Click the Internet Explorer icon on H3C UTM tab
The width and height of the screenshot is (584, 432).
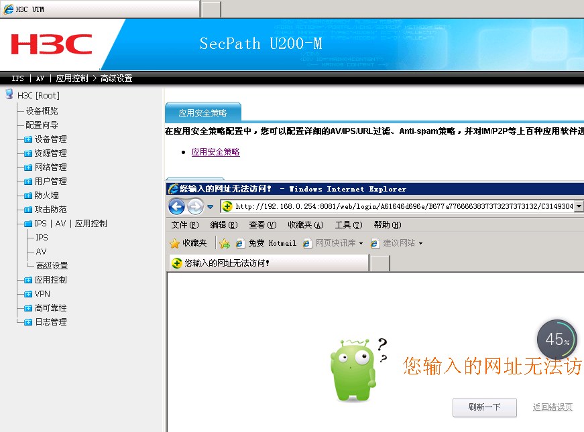pyautogui.click(x=9, y=9)
